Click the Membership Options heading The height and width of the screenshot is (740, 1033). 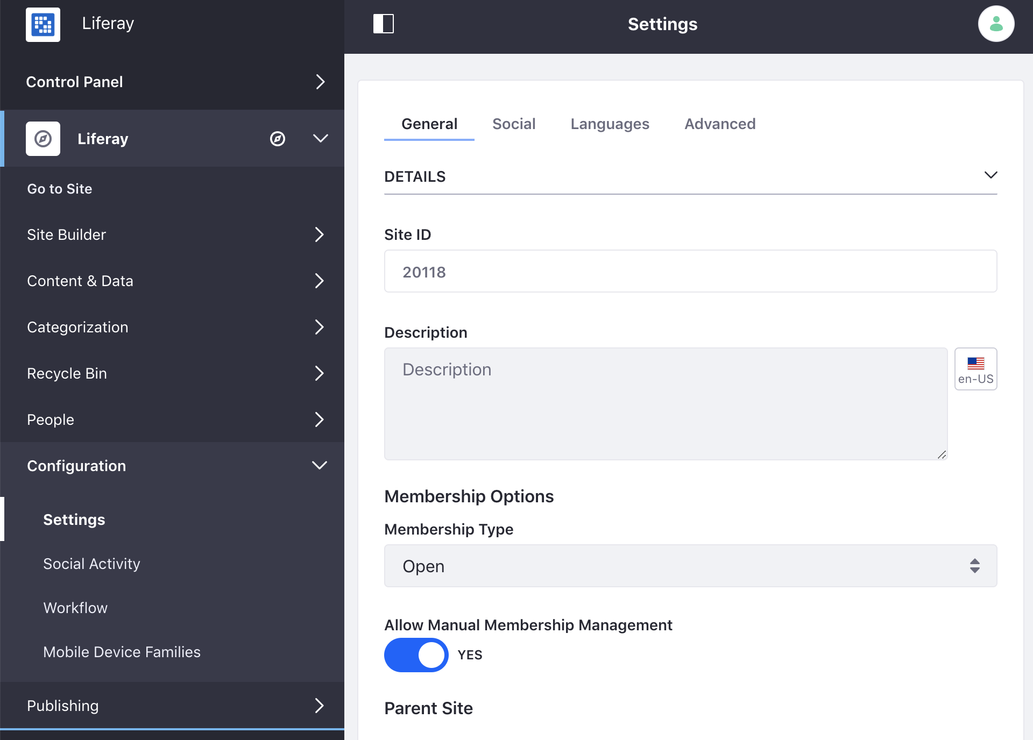coord(469,496)
